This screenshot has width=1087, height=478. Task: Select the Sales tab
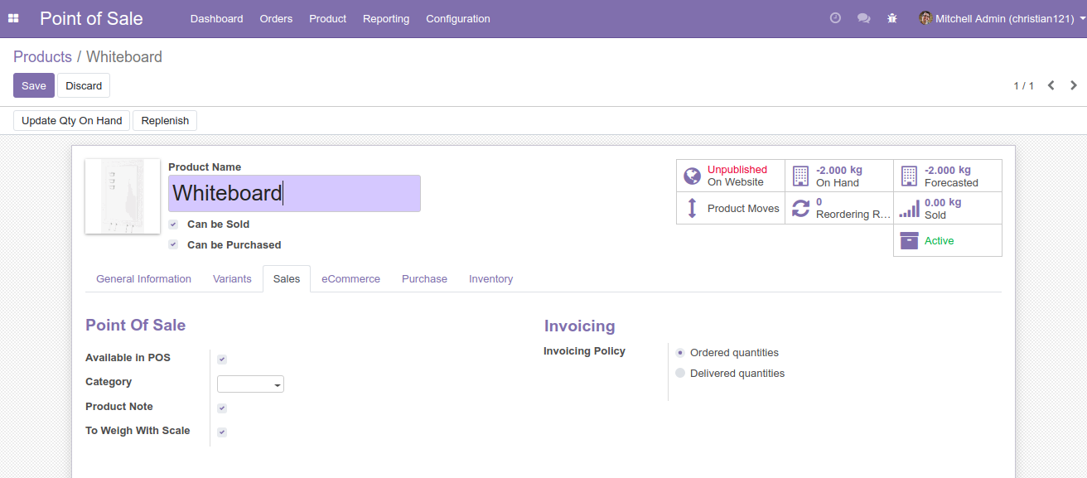pyautogui.click(x=287, y=279)
